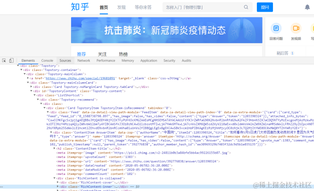Toggle the device toolbar icon
The image size is (314, 191).
click(x=11, y=60)
